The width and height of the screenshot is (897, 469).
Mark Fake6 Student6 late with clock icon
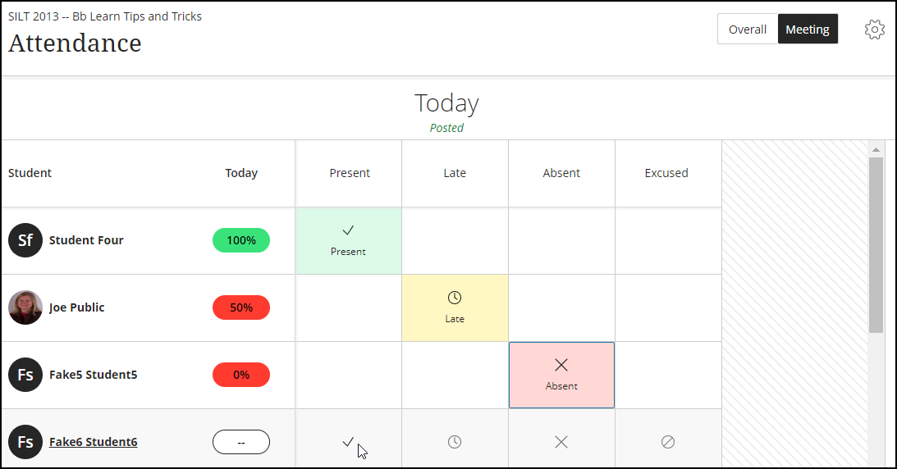[455, 442]
